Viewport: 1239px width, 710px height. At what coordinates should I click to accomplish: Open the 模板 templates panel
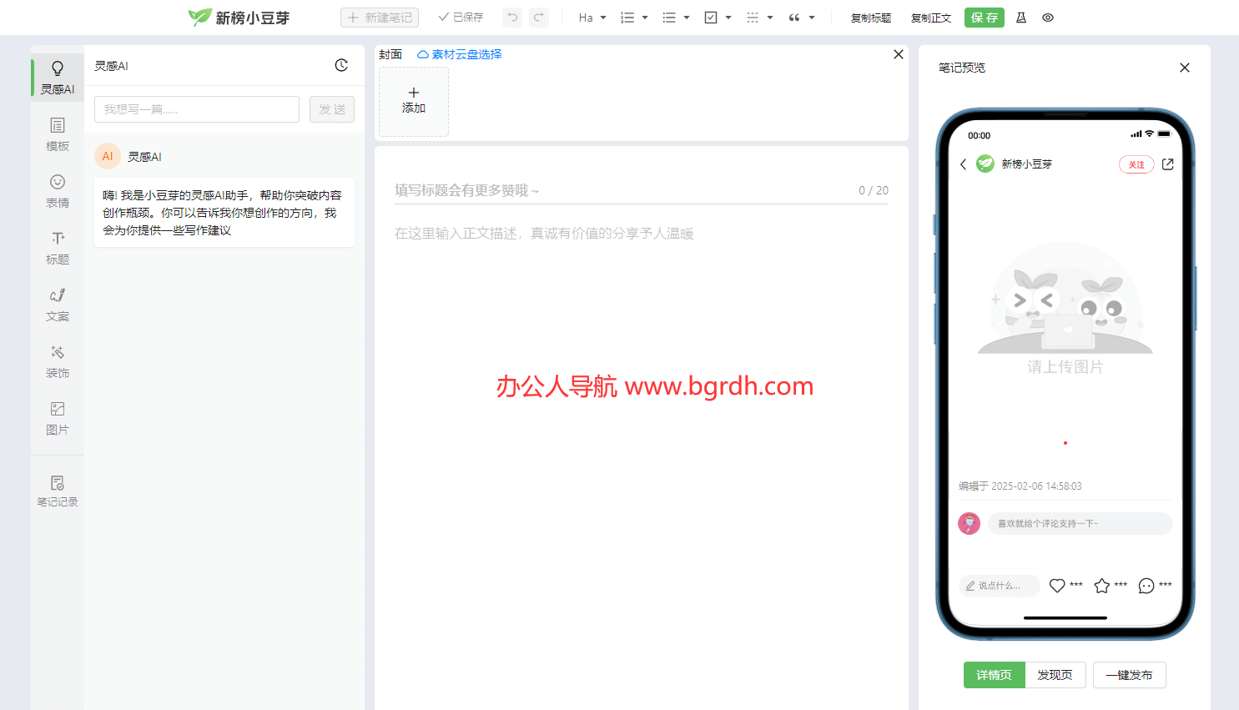(57, 133)
